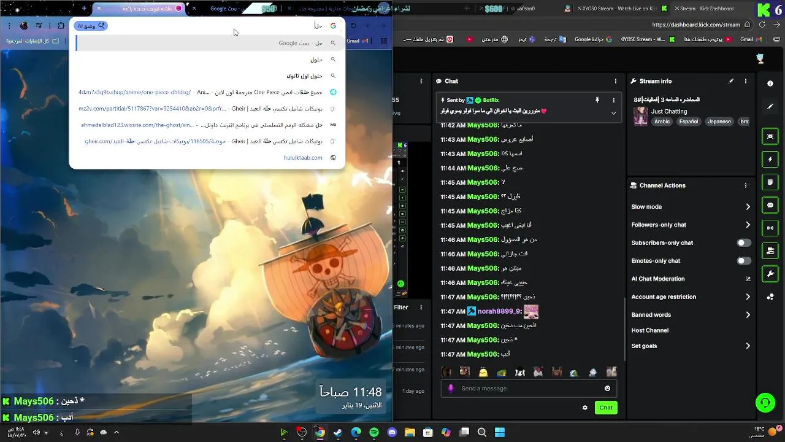Show hidden system tray icons arrow

117,432
